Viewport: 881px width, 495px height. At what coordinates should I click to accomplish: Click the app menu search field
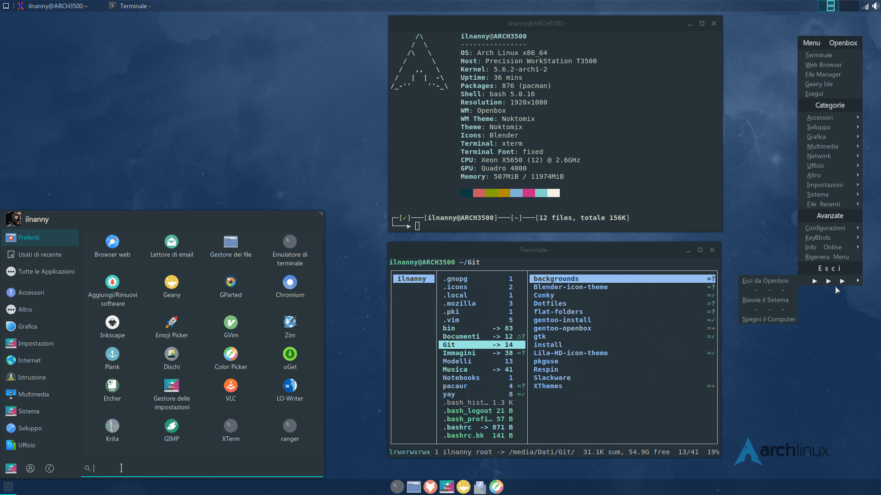click(202, 468)
